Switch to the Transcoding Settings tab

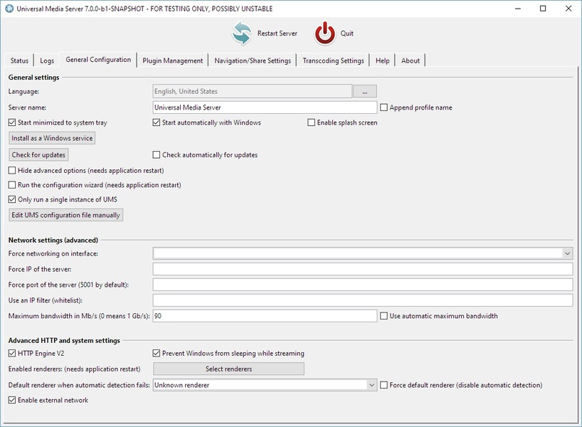pyautogui.click(x=333, y=60)
